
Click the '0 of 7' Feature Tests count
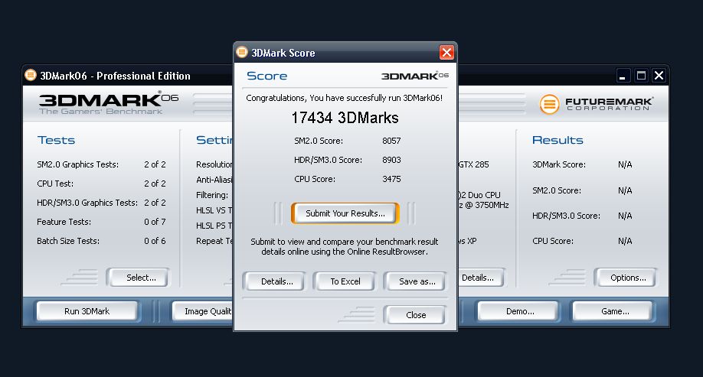point(155,222)
